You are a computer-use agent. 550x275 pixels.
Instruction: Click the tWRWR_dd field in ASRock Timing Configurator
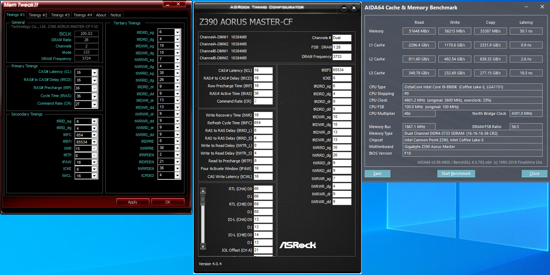click(x=342, y=202)
